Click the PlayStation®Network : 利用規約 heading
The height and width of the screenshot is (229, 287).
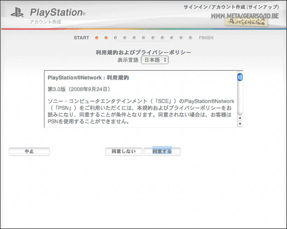click(x=88, y=78)
